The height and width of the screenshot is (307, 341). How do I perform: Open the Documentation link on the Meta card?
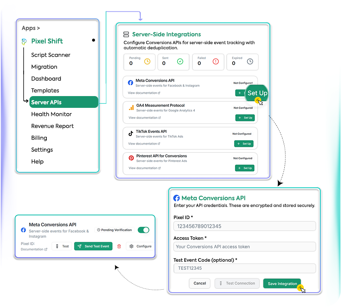(34, 249)
